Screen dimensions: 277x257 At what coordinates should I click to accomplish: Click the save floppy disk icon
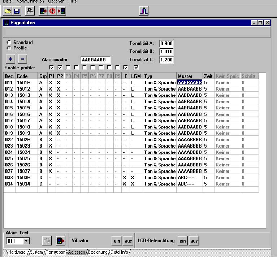17,11
